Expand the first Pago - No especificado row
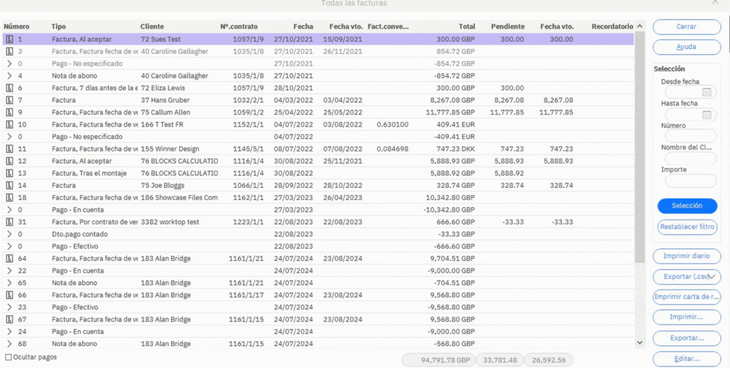The height and width of the screenshot is (368, 730). (10, 63)
